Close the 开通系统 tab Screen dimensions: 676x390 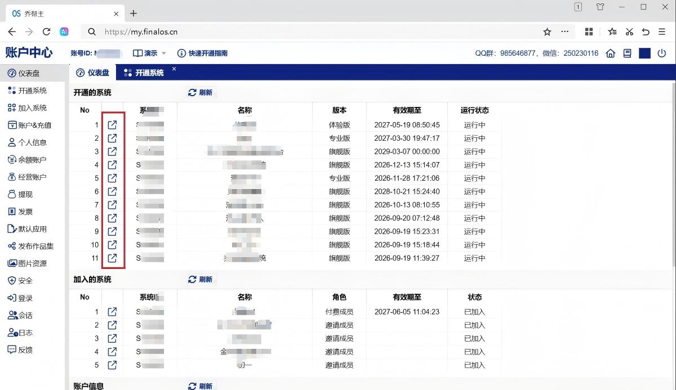click(x=174, y=69)
